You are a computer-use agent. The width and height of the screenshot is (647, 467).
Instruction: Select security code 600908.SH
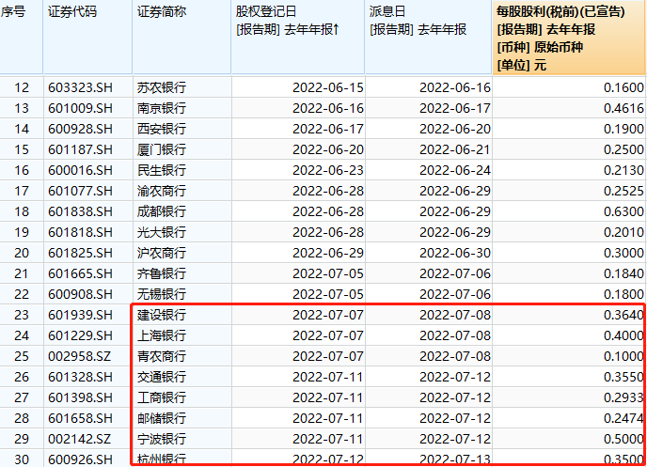[x=80, y=294]
